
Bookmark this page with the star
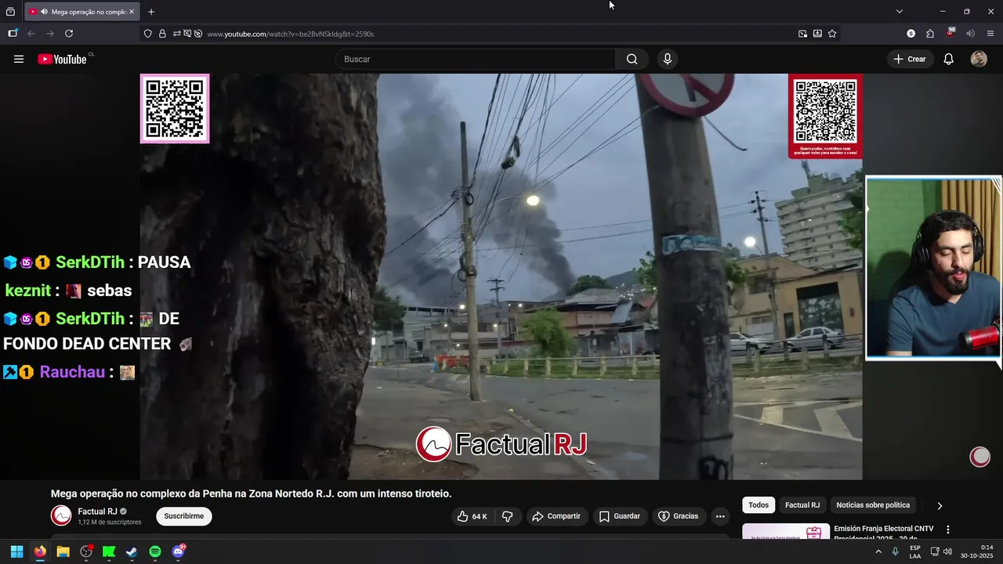click(832, 34)
